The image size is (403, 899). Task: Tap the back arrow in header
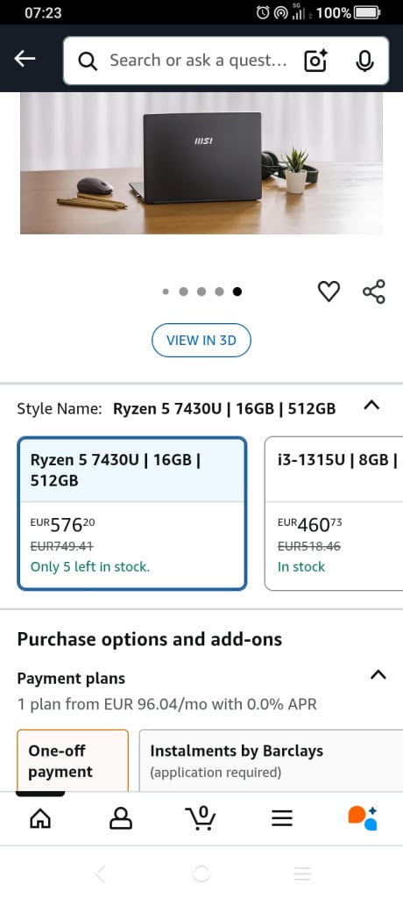coord(25,59)
